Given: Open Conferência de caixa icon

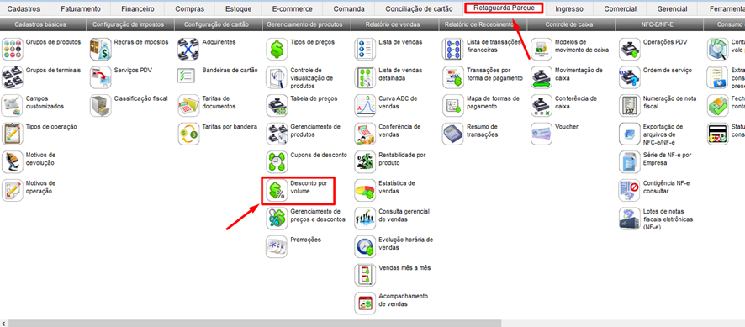Looking at the screenshot, I should click(x=542, y=106).
